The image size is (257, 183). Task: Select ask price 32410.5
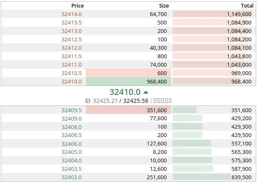pos(72,73)
